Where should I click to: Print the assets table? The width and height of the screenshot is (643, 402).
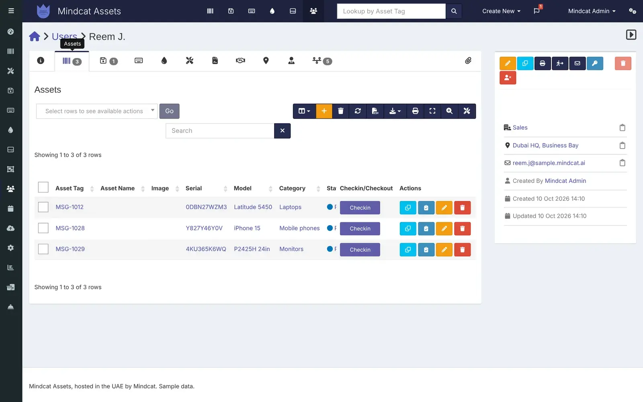415,111
